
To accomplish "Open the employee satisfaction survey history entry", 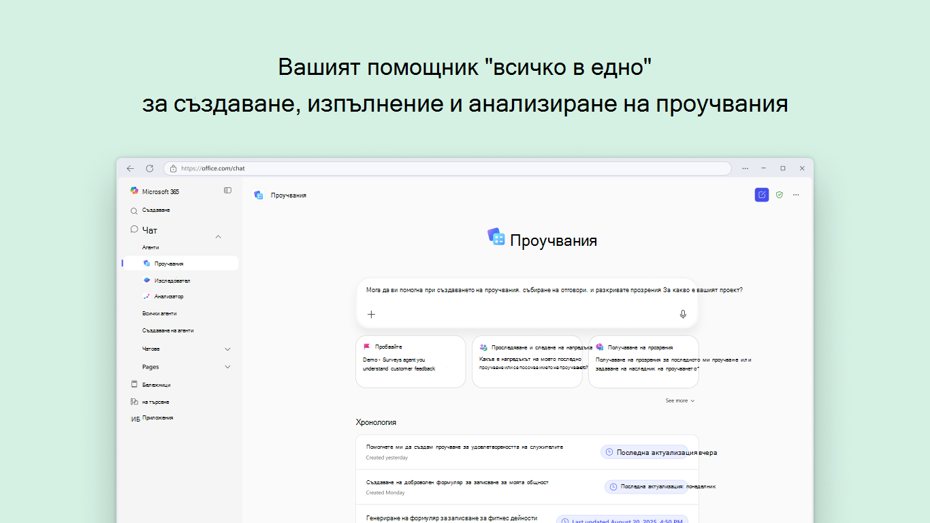I will pyautogui.click(x=527, y=452).
